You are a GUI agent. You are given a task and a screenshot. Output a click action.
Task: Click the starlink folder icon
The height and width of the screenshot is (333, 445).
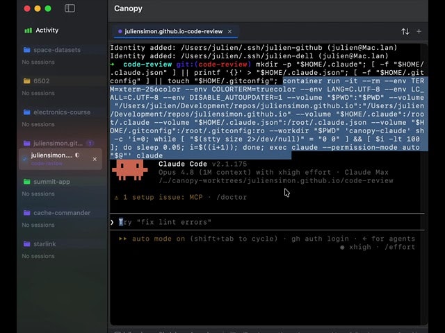27,244
